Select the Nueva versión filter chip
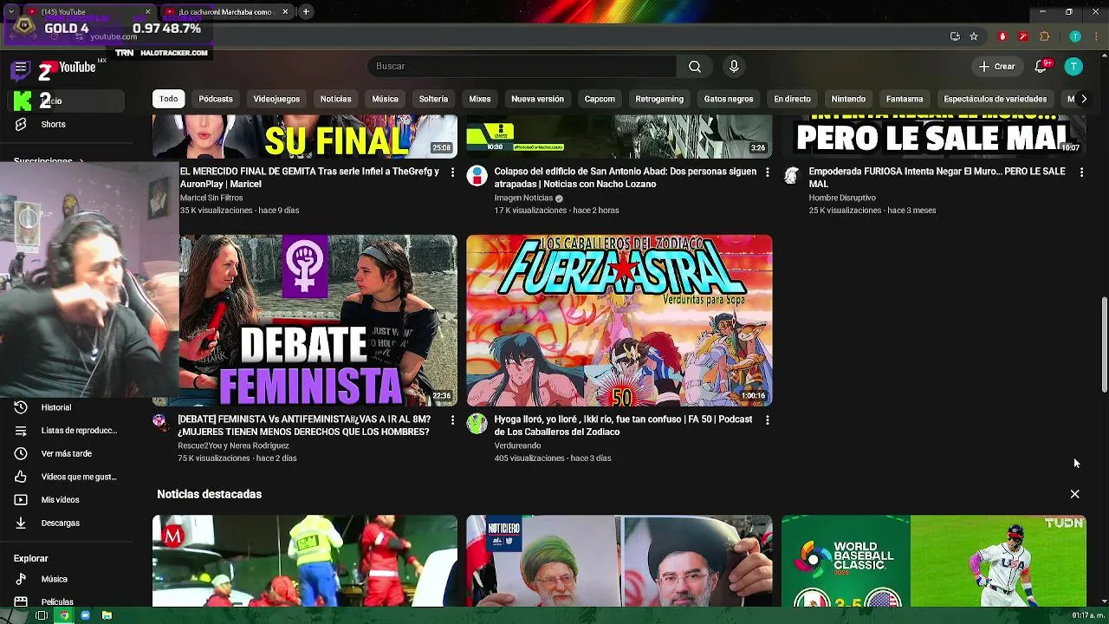1109x624 pixels. coord(537,99)
